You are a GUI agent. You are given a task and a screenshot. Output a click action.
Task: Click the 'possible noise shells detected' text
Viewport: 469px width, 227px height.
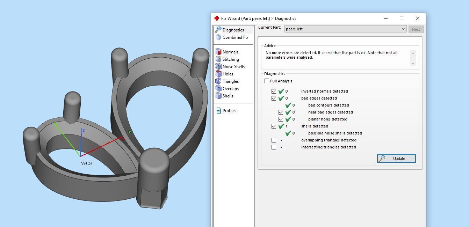click(x=335, y=133)
